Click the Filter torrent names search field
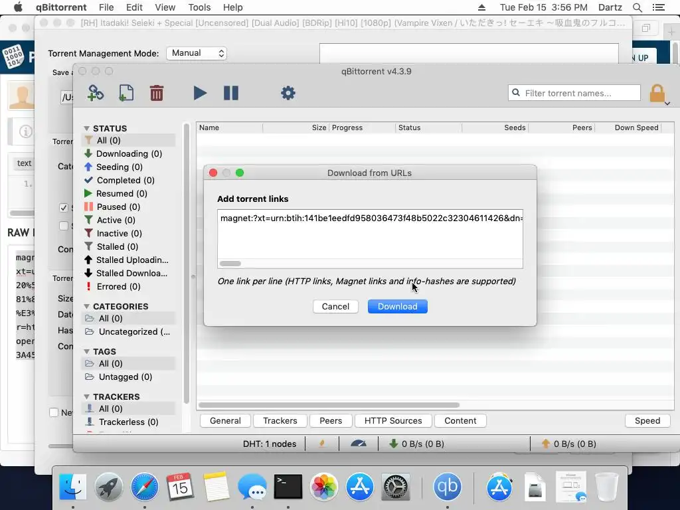Viewport: 680px width, 510px height. pos(574,93)
